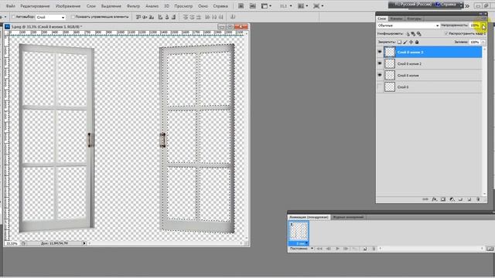This screenshot has height=278, width=495.
Task: Toggle Распространить кадр 1 checkbox
Action: pos(446,33)
